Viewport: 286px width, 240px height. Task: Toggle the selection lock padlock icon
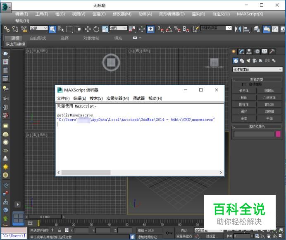(60, 230)
